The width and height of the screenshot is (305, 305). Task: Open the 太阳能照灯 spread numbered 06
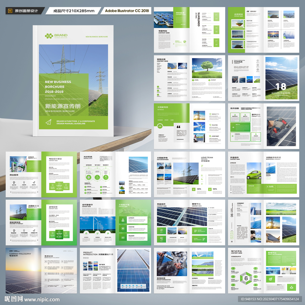tap(264, 222)
